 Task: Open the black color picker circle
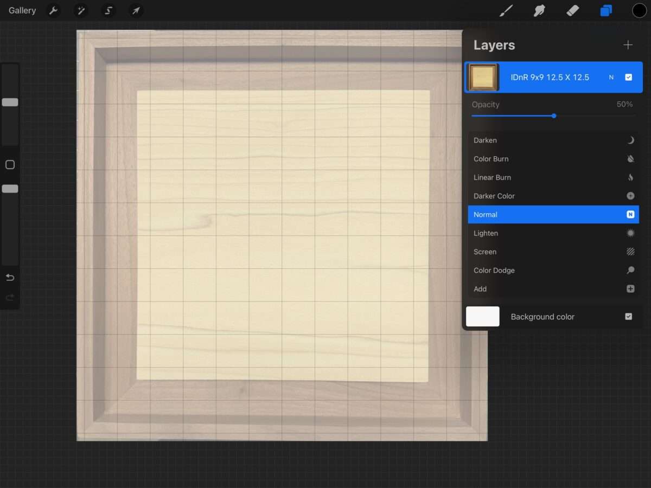[x=639, y=10]
